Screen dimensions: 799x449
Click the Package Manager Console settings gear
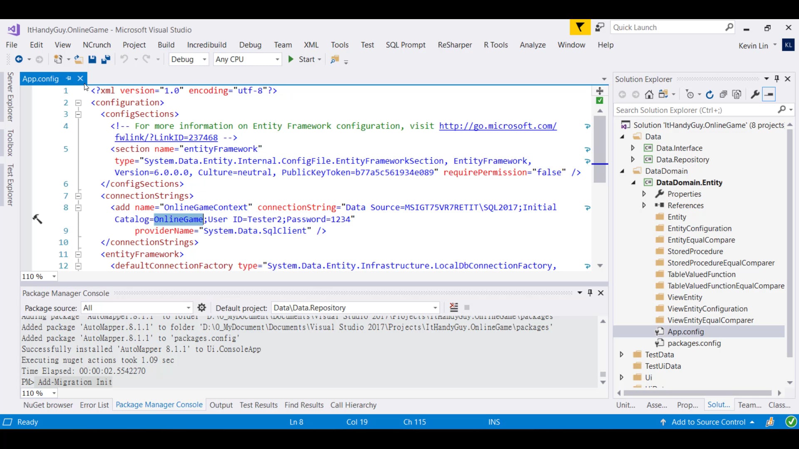pos(202,308)
